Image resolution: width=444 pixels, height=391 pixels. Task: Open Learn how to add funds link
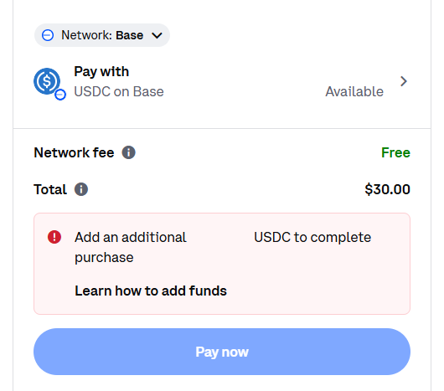151,291
